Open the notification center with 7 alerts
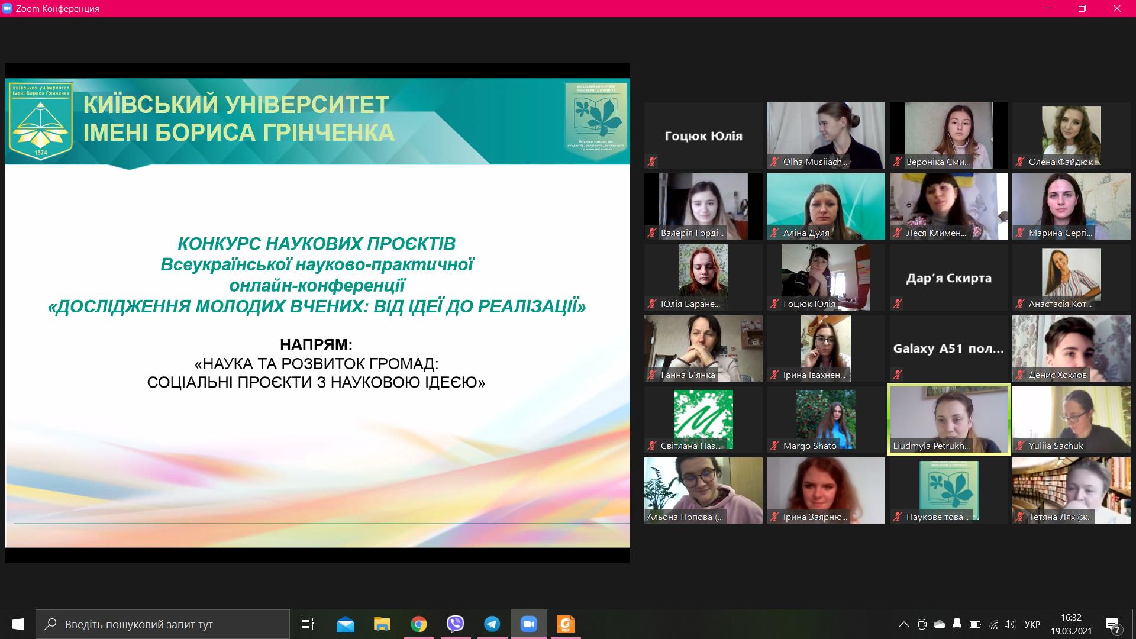1136x639 pixels. coord(1113,624)
